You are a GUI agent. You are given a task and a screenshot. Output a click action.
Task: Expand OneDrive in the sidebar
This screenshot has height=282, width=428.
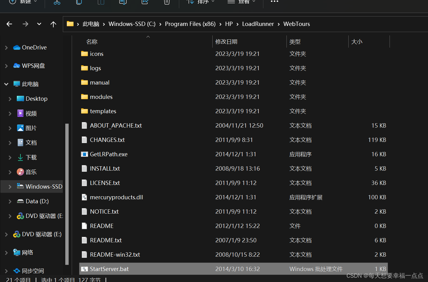pyautogui.click(x=6, y=48)
